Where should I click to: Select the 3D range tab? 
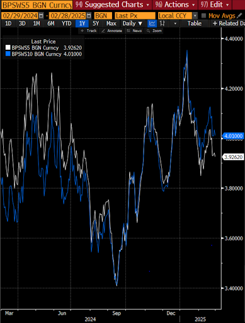[22, 23]
